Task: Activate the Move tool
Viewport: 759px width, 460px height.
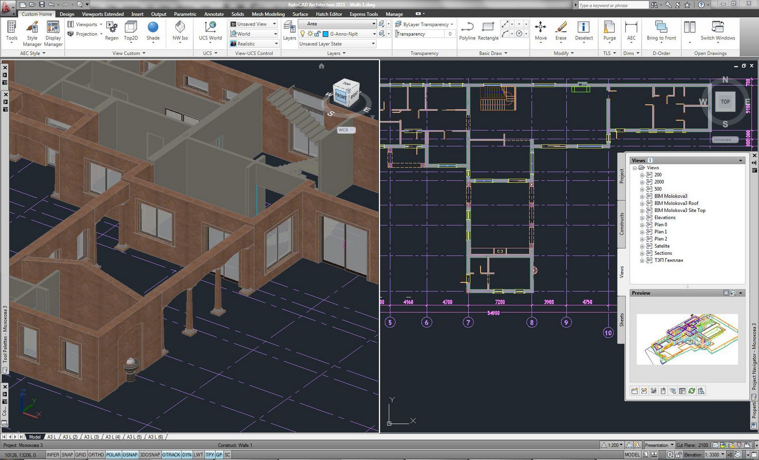Action: point(541,31)
